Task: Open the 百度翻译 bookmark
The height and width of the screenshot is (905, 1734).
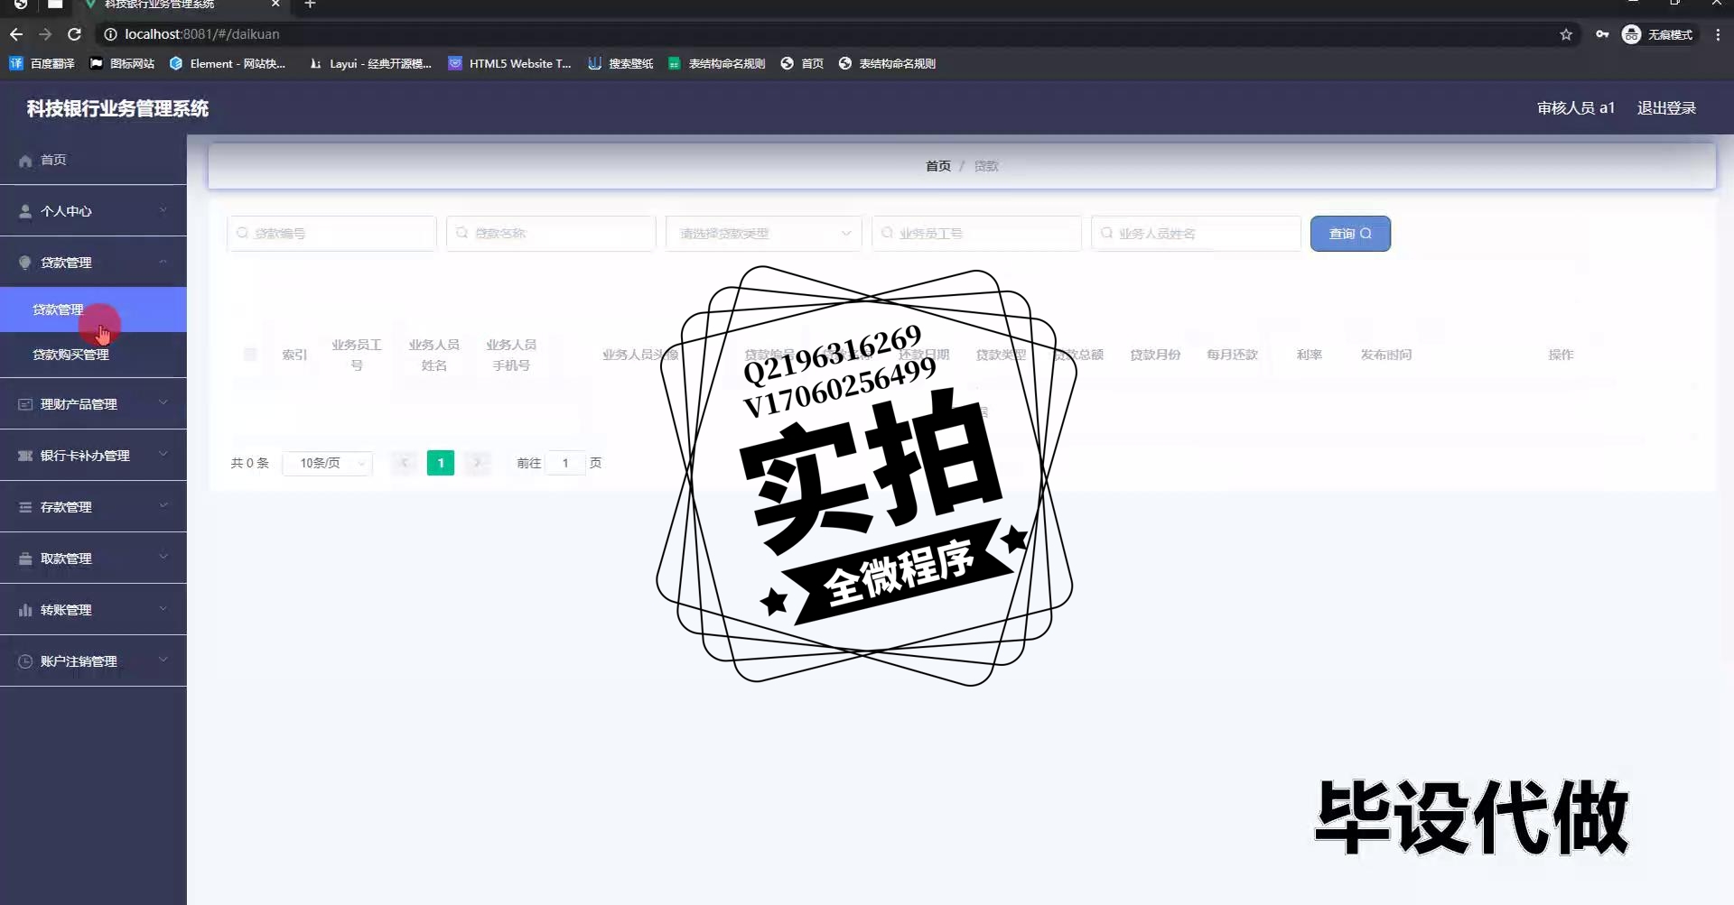Action: click(42, 63)
